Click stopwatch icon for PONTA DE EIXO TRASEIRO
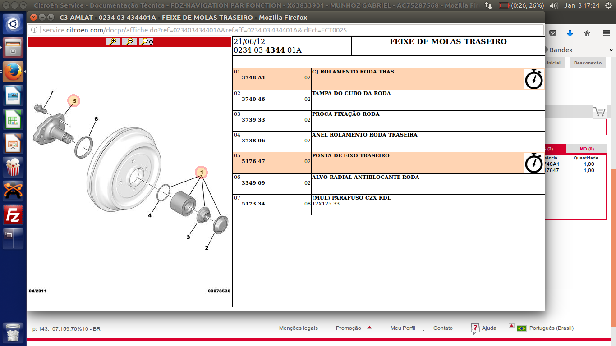The height and width of the screenshot is (346, 616). [x=534, y=163]
